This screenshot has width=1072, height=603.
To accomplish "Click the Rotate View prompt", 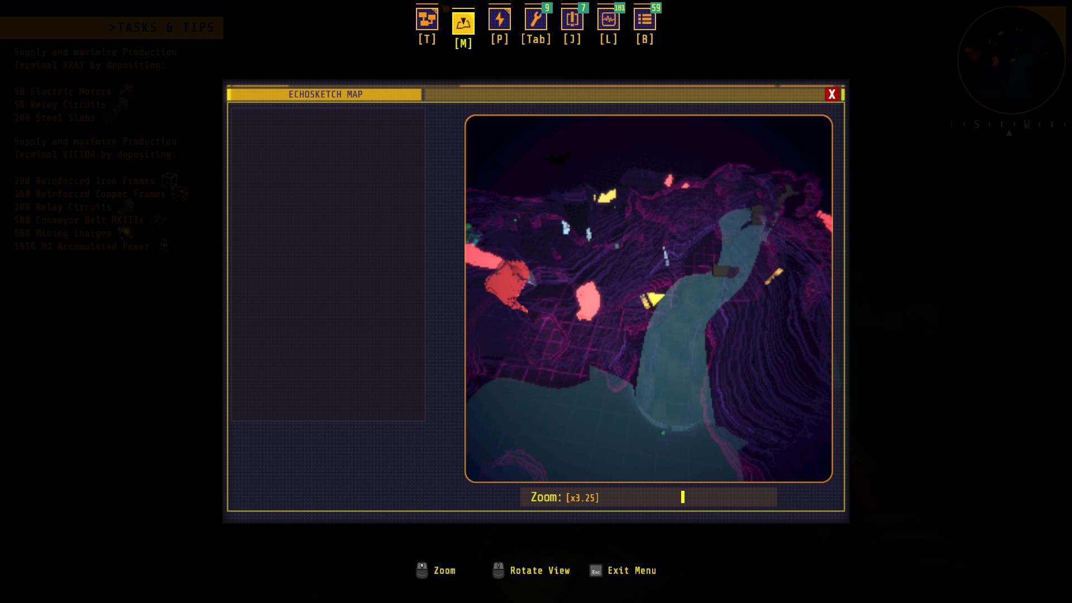I will click(539, 571).
